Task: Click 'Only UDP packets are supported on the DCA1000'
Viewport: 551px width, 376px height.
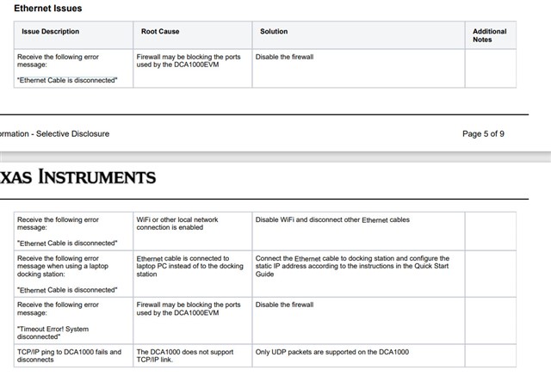Action: point(332,352)
